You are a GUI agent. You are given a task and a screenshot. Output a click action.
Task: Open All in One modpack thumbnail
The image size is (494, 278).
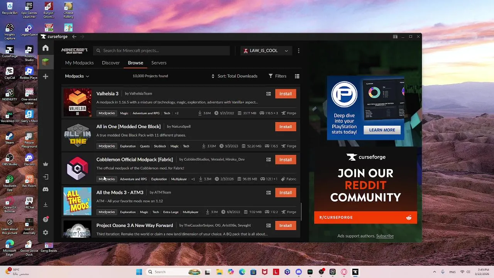(x=77, y=135)
